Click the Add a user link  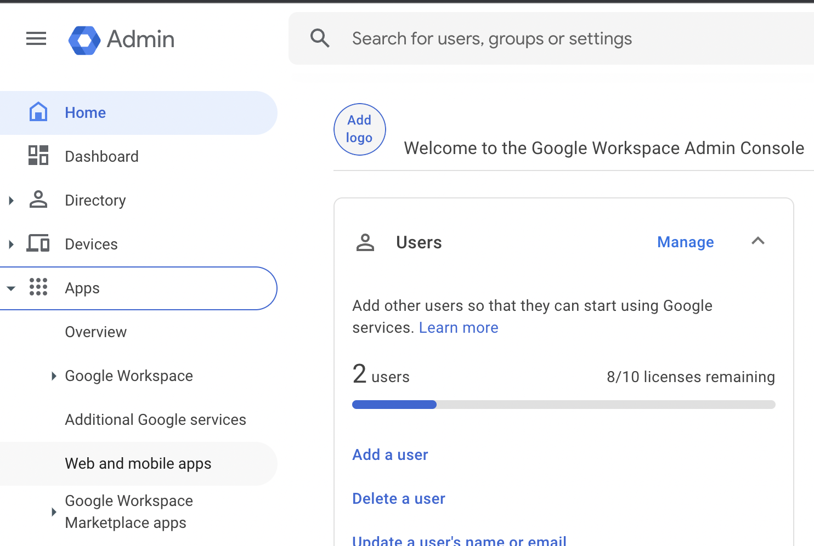389,454
